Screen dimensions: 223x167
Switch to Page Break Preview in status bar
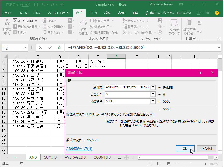coord(169,164)
